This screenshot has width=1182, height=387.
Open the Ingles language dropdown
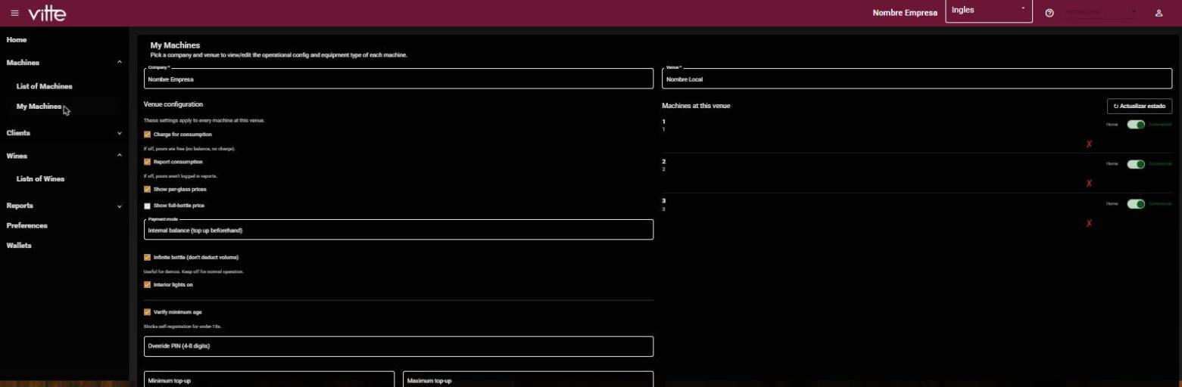(x=989, y=11)
